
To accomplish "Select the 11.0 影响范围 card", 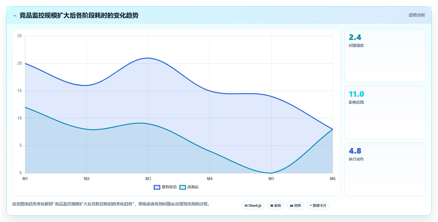I will click(385, 112).
